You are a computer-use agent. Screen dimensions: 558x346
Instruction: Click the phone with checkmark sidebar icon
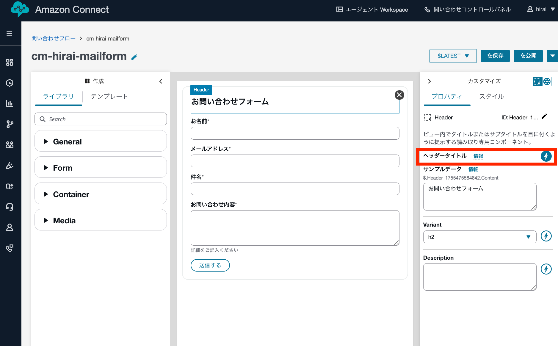point(10,248)
